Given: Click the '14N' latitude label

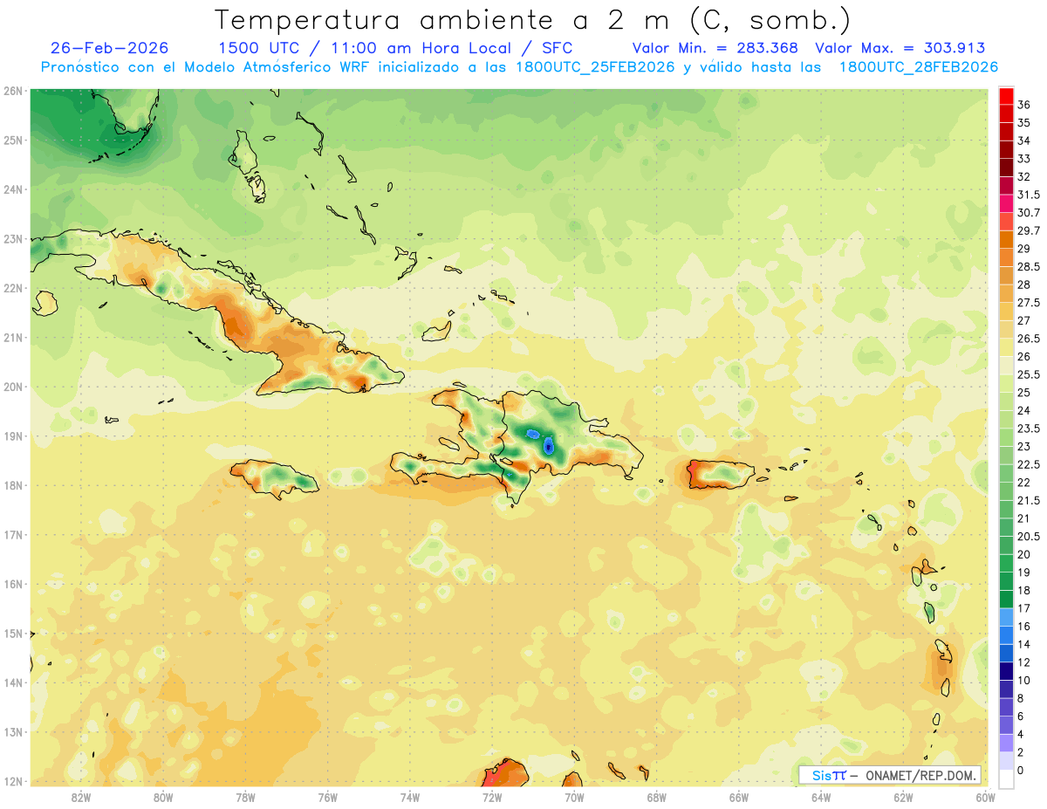Looking at the screenshot, I should pyautogui.click(x=13, y=682).
